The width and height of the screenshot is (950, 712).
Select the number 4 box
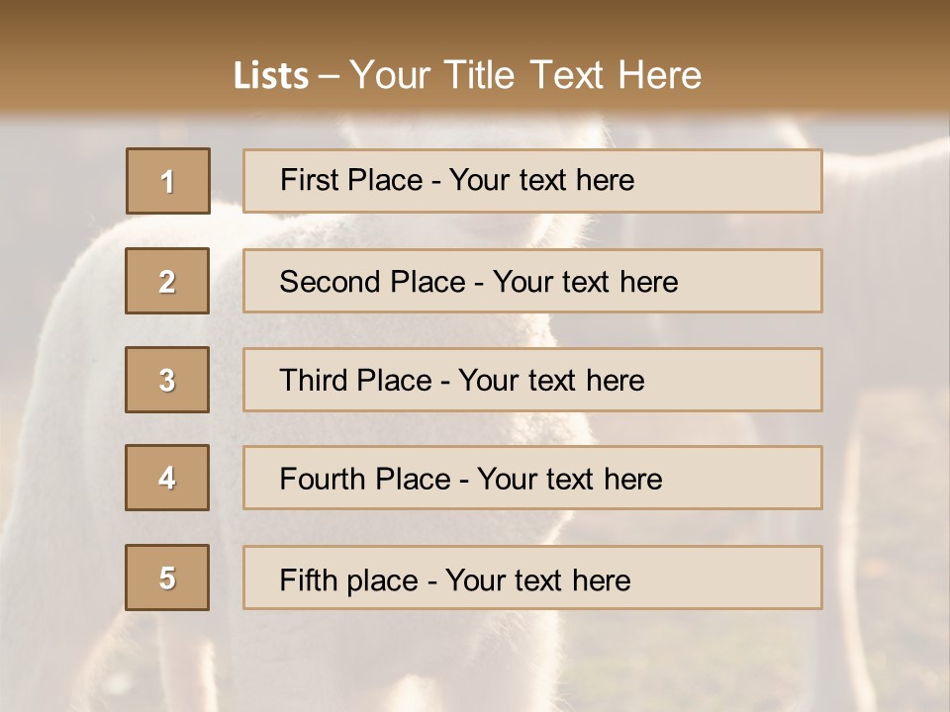(x=167, y=478)
